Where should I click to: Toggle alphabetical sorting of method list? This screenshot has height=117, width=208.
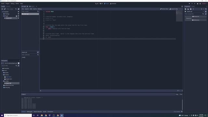click(x=38, y=52)
